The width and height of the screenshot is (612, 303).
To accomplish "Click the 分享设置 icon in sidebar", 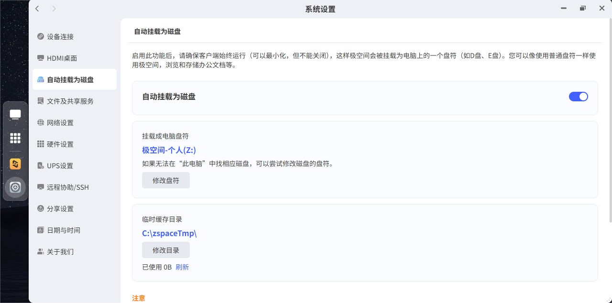I will point(41,209).
